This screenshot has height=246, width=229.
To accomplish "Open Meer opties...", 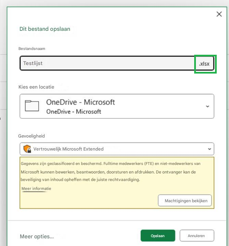I will pyautogui.click(x=37, y=236).
